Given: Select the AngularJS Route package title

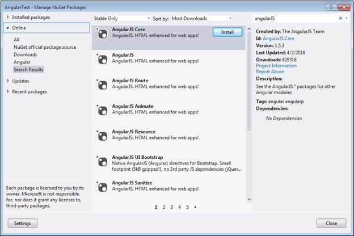Looking at the screenshot, I should point(130,81).
